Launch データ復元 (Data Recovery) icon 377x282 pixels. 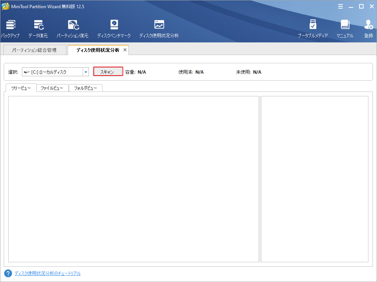[x=38, y=28]
